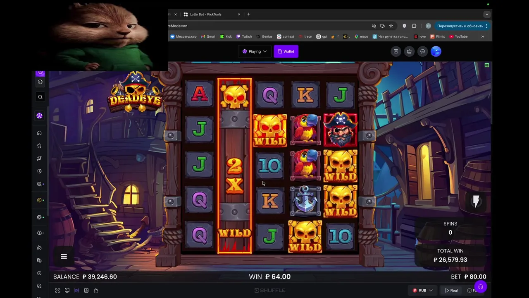Open the browser extensions puzzle icon
The height and width of the screenshot is (298, 529).
[414, 26]
